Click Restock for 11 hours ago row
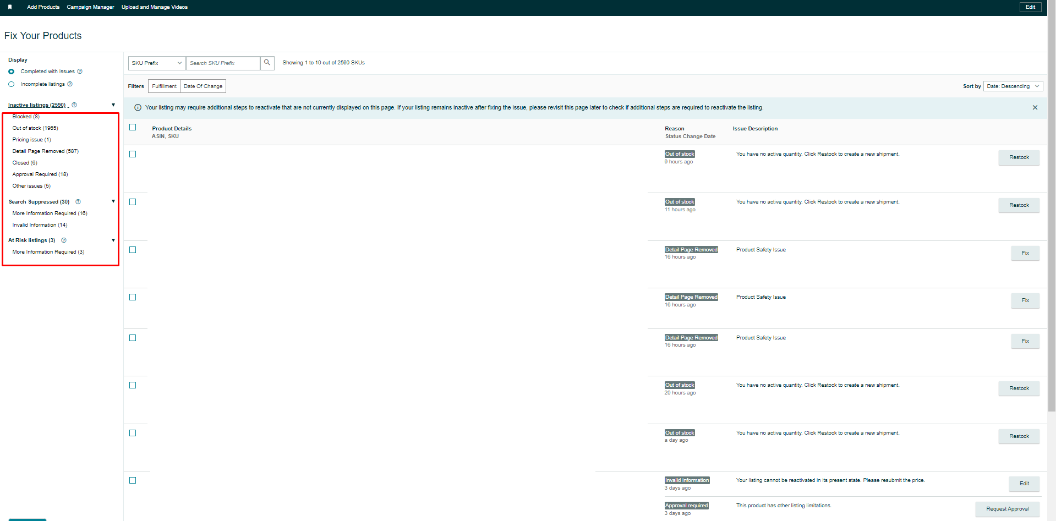Image resolution: width=1056 pixels, height=521 pixels. pos(1019,205)
